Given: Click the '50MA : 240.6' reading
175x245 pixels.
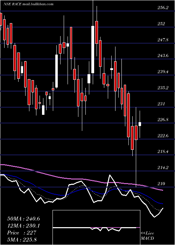Looking at the screenshot, I should pos(23,219).
